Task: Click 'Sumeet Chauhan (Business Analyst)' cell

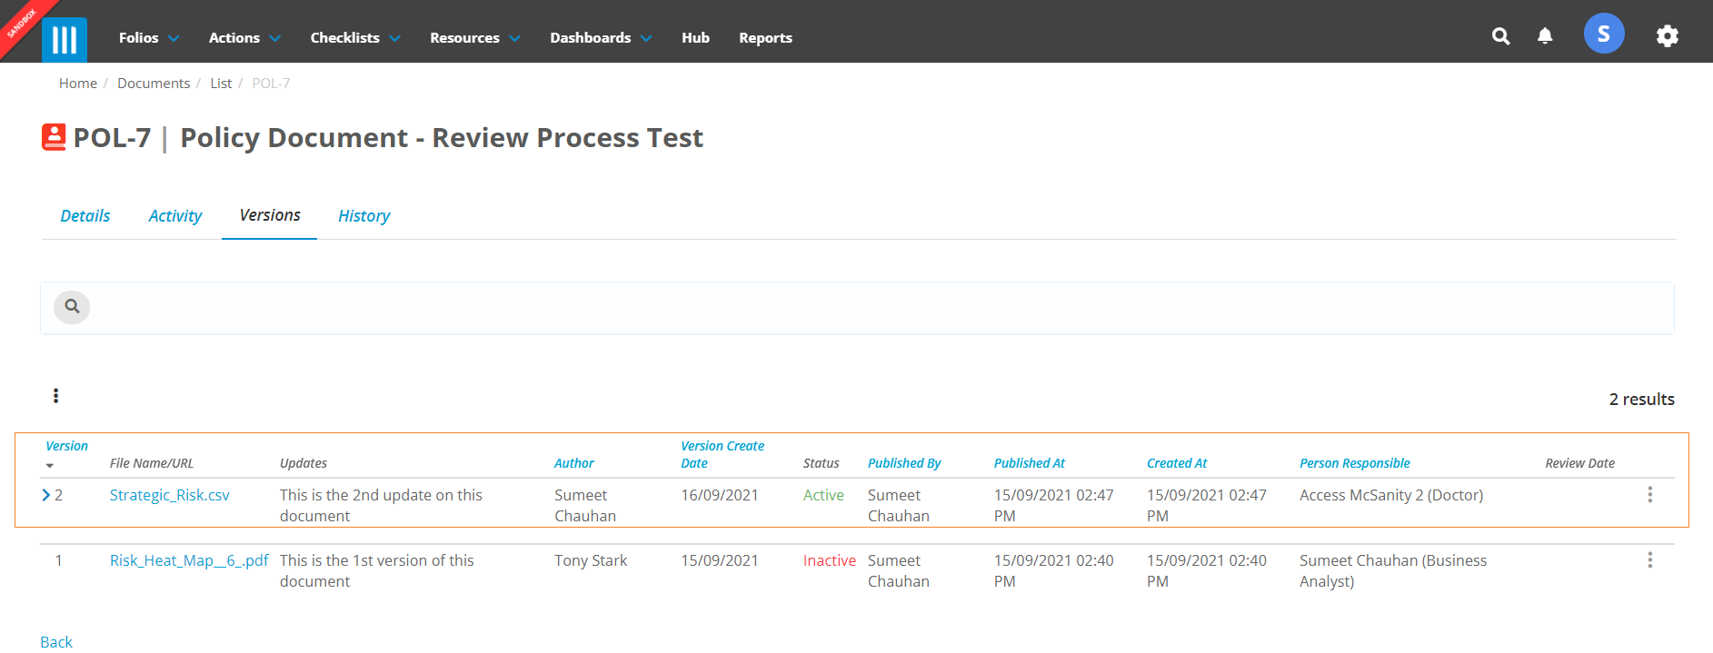Action: (1393, 570)
